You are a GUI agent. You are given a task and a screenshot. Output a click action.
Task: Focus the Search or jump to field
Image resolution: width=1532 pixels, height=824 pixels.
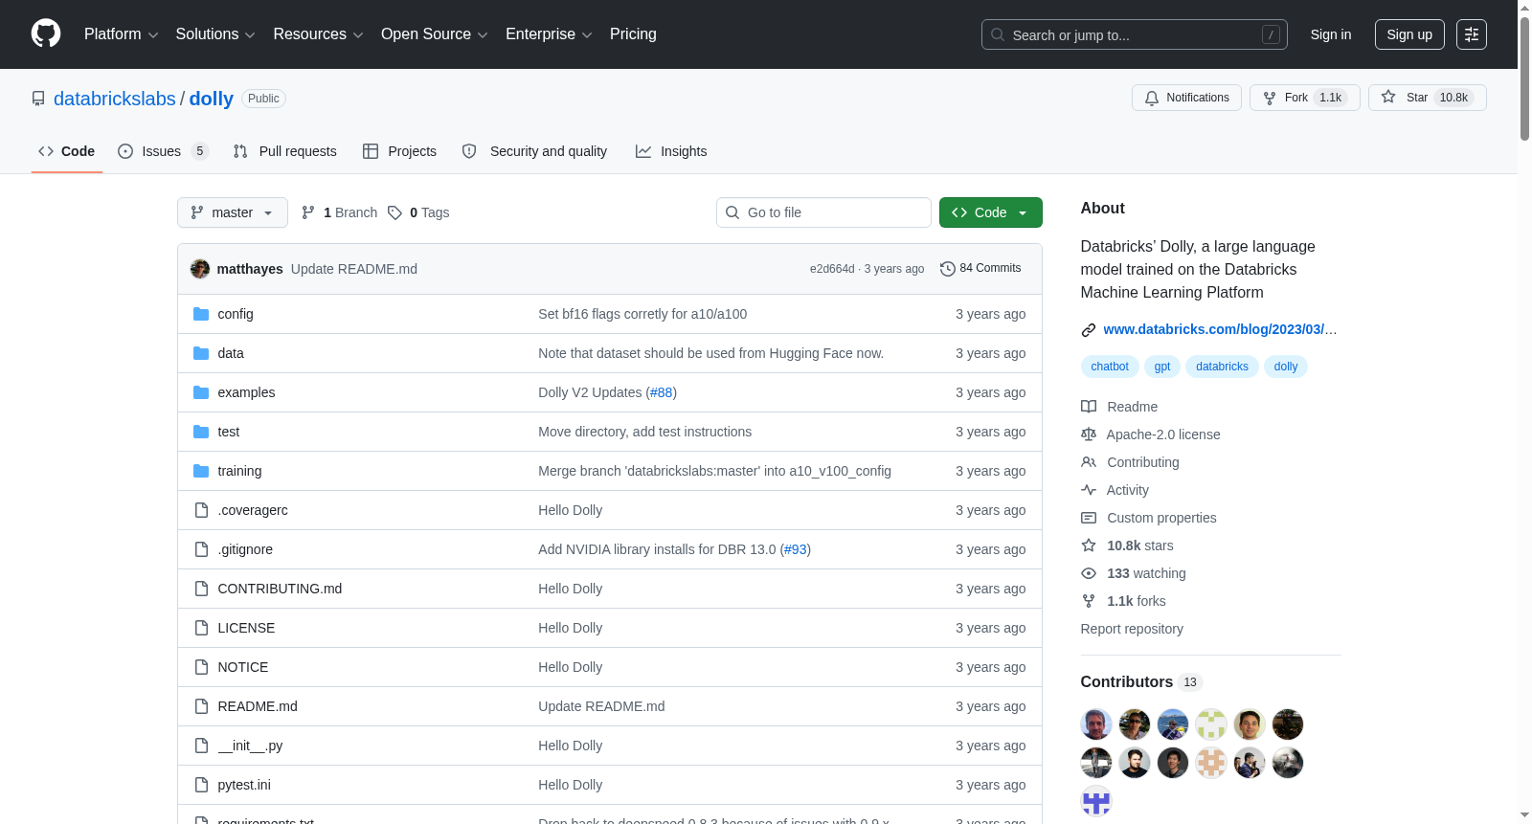click(x=1135, y=34)
